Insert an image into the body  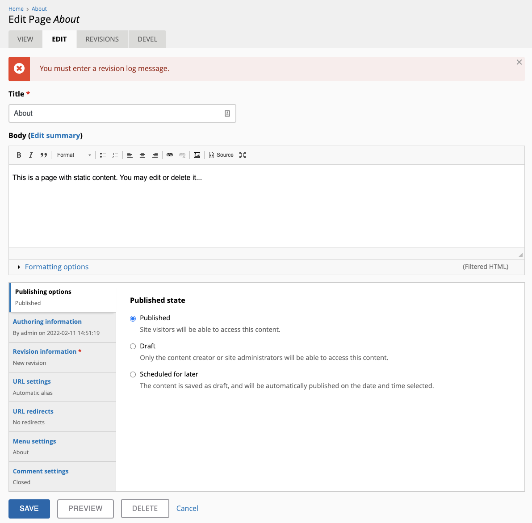197,155
